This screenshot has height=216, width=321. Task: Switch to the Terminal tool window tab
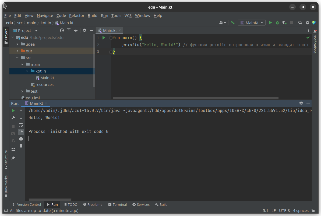(117, 204)
